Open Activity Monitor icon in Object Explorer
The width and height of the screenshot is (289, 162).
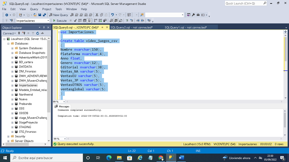coord(42,33)
